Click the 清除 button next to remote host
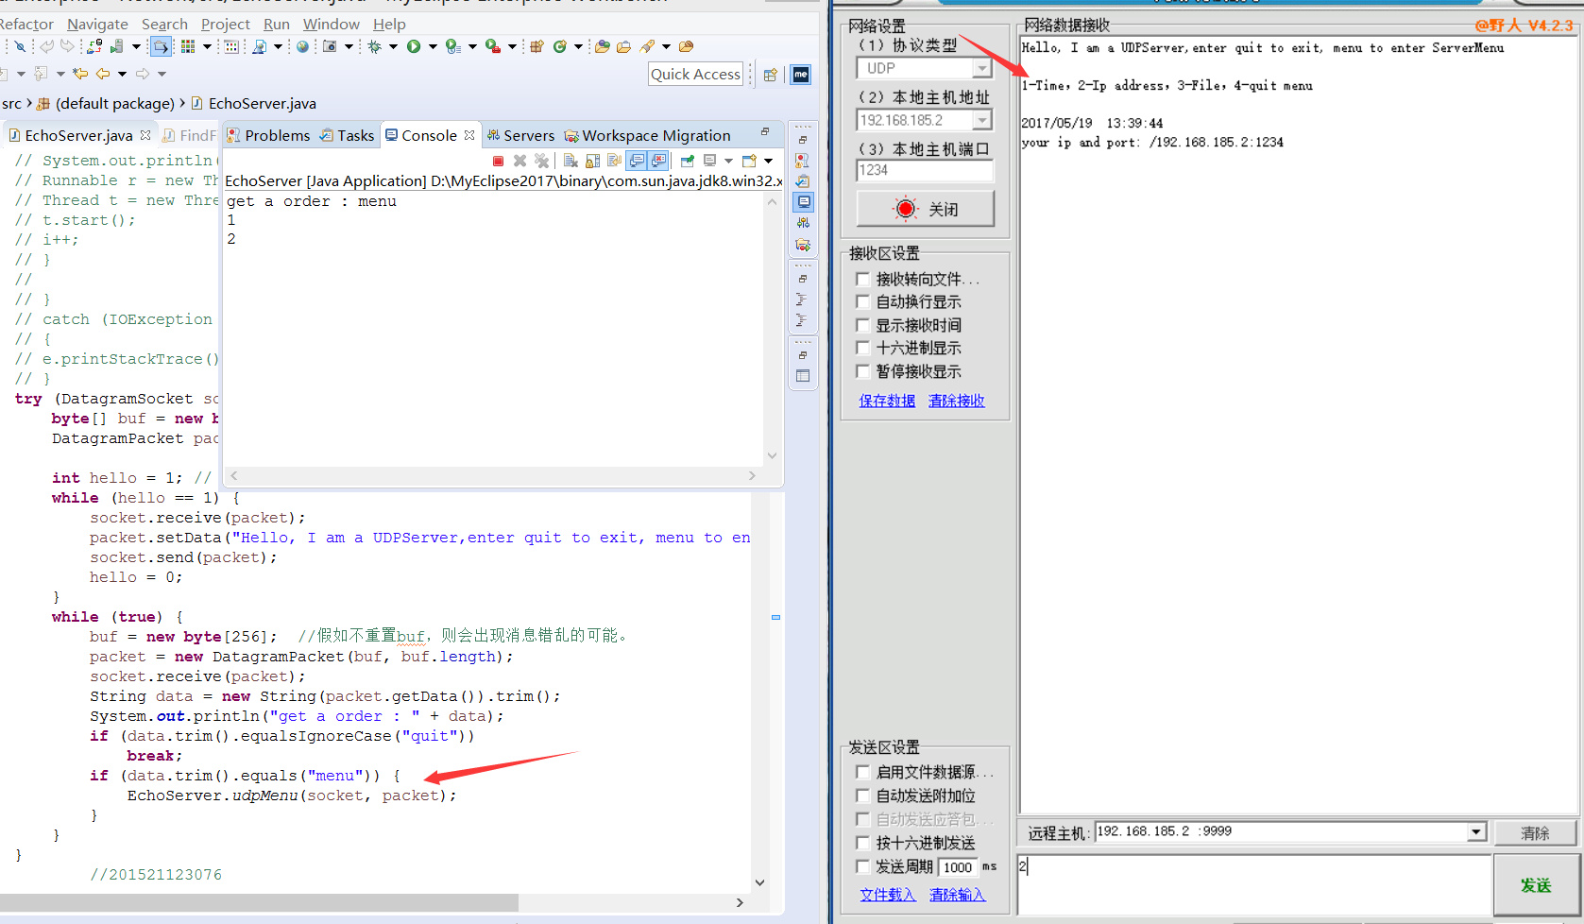The height and width of the screenshot is (924, 1584). (1535, 832)
